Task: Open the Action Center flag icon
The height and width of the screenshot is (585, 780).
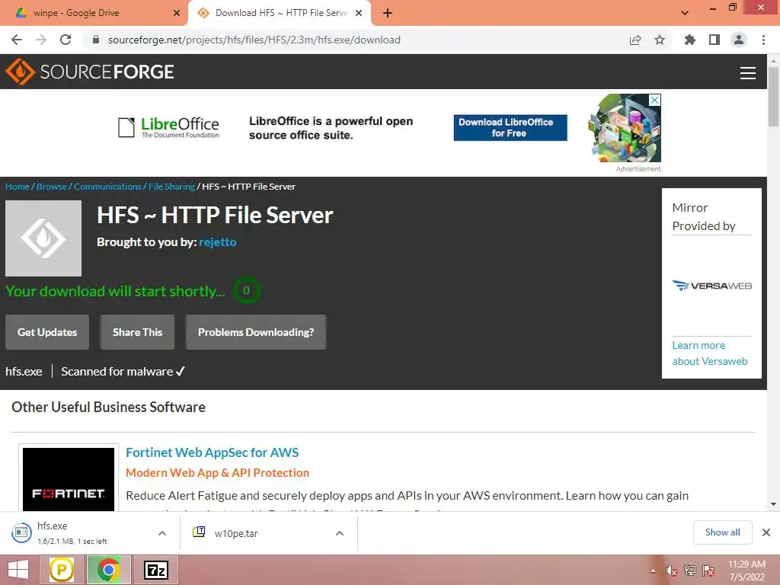Action: tap(708, 571)
